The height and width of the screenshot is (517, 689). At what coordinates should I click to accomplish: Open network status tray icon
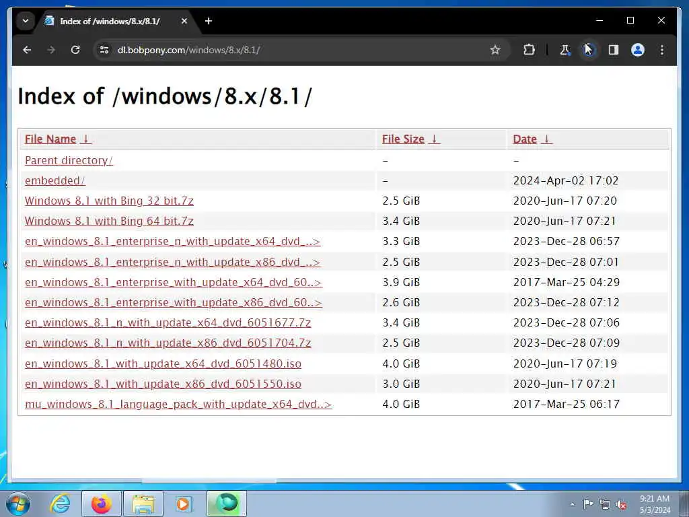[605, 504]
